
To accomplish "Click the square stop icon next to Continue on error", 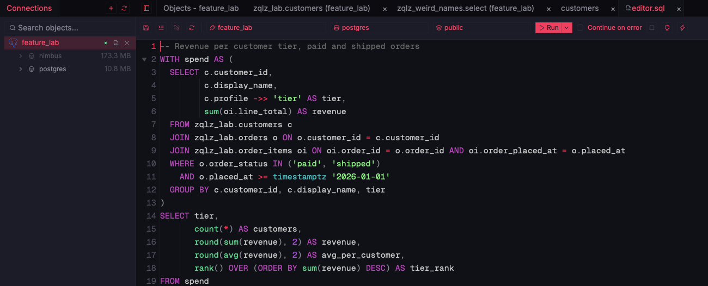I will click(x=652, y=28).
